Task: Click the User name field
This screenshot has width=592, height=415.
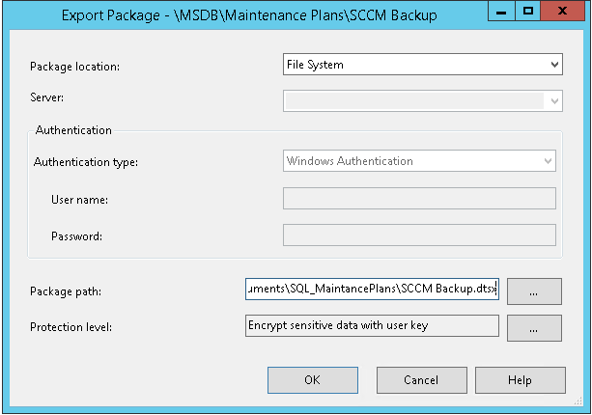Action: click(419, 199)
